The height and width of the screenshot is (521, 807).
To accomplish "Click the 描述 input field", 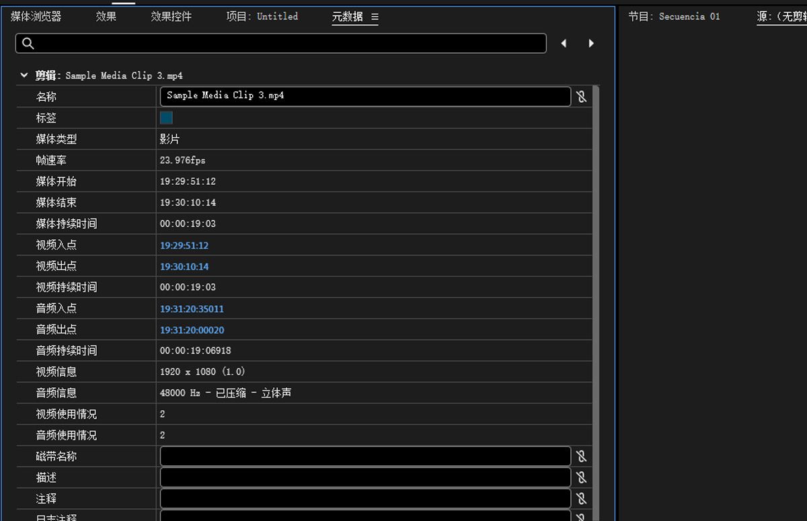I will click(x=365, y=477).
